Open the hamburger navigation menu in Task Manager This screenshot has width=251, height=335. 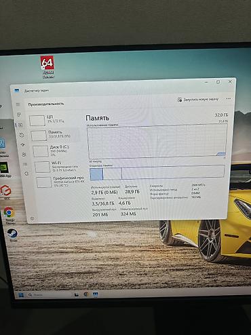click(x=18, y=104)
